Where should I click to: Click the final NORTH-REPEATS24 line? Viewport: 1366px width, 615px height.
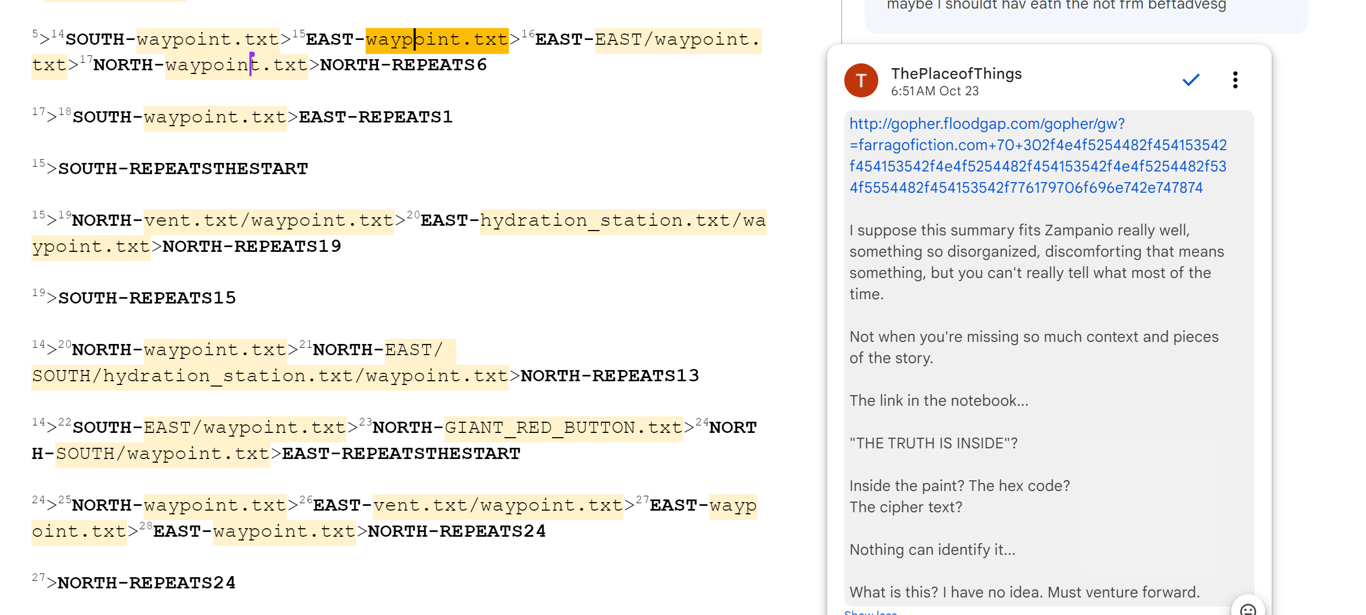146,584
